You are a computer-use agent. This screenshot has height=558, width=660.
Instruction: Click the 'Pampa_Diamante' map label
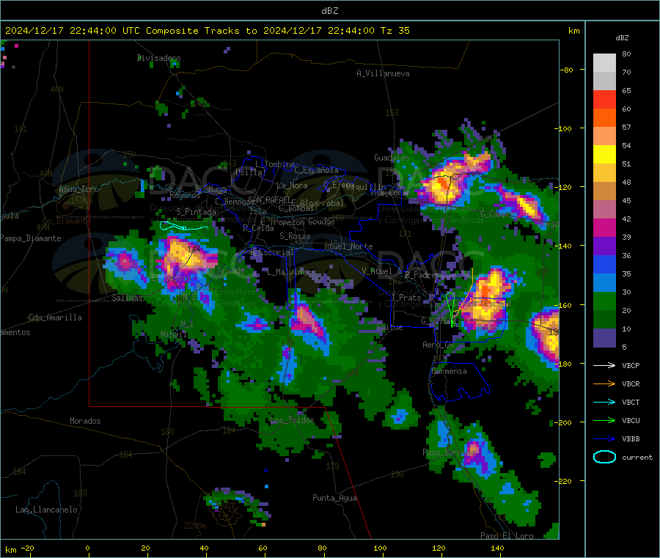pos(31,238)
